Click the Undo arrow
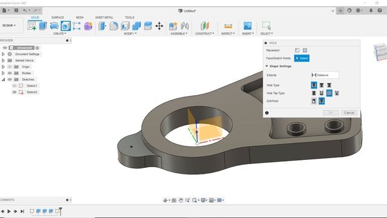 click(x=25, y=10)
